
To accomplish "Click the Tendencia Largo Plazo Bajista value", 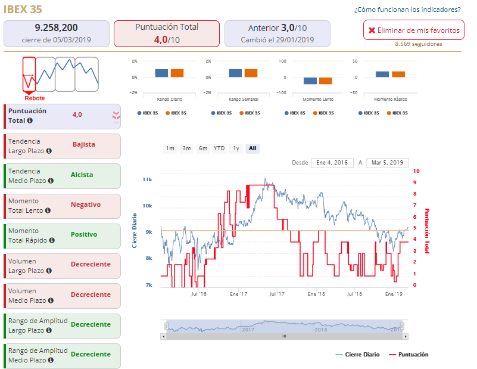I will [x=83, y=144].
